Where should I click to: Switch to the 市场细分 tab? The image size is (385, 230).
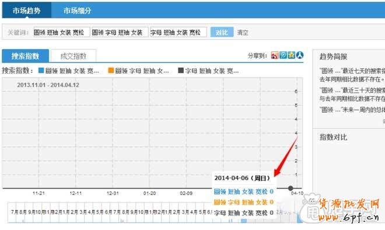pyautogui.click(x=78, y=11)
